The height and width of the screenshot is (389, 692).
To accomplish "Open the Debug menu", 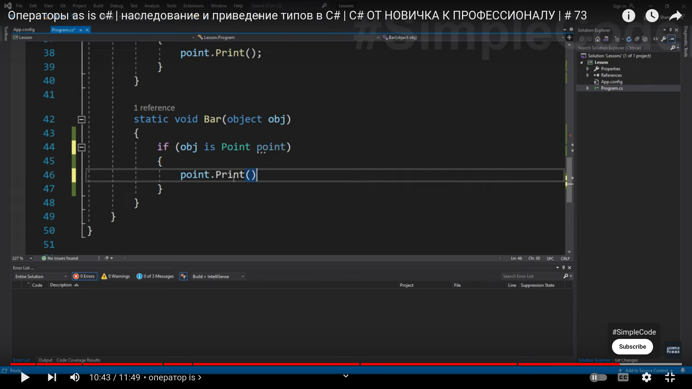I will pos(116,6).
